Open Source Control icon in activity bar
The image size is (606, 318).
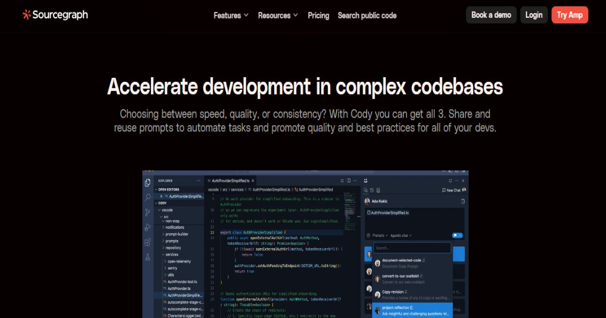coord(147,213)
